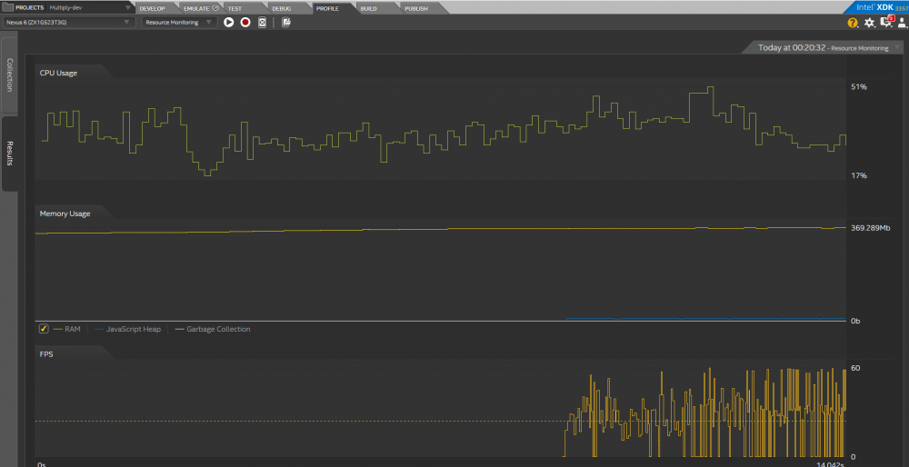The image size is (909, 467).
Task: Click the Projects folder icon
Action: click(x=9, y=7)
